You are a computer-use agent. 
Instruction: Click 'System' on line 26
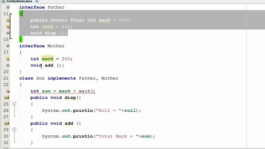tap(51, 111)
